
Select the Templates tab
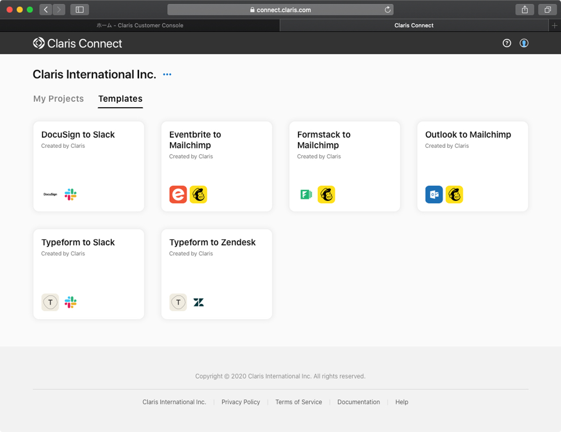pos(120,99)
